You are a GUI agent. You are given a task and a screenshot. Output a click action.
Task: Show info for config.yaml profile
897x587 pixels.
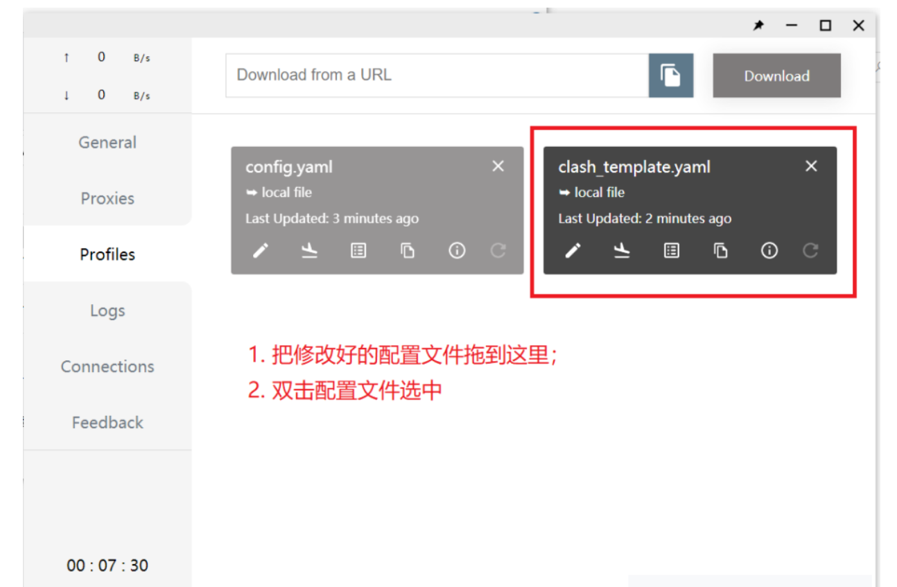pos(457,251)
